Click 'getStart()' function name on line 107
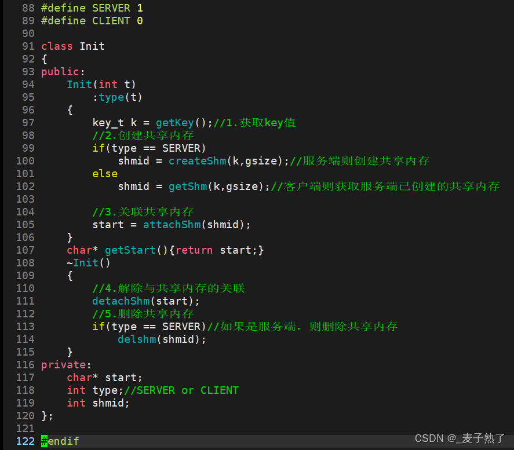 pos(136,250)
